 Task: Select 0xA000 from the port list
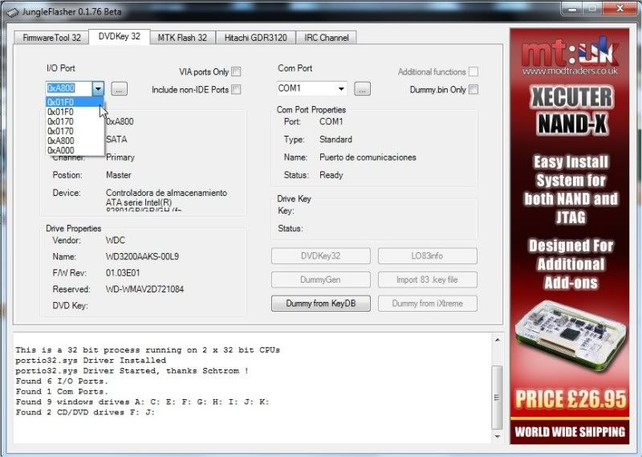click(63, 150)
